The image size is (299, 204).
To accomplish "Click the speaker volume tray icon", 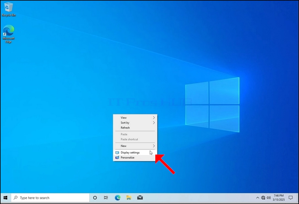I will click(x=269, y=198).
